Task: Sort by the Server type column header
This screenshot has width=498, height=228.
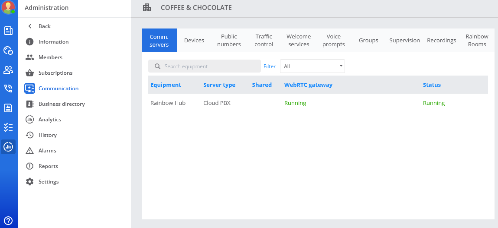Action: [219, 85]
